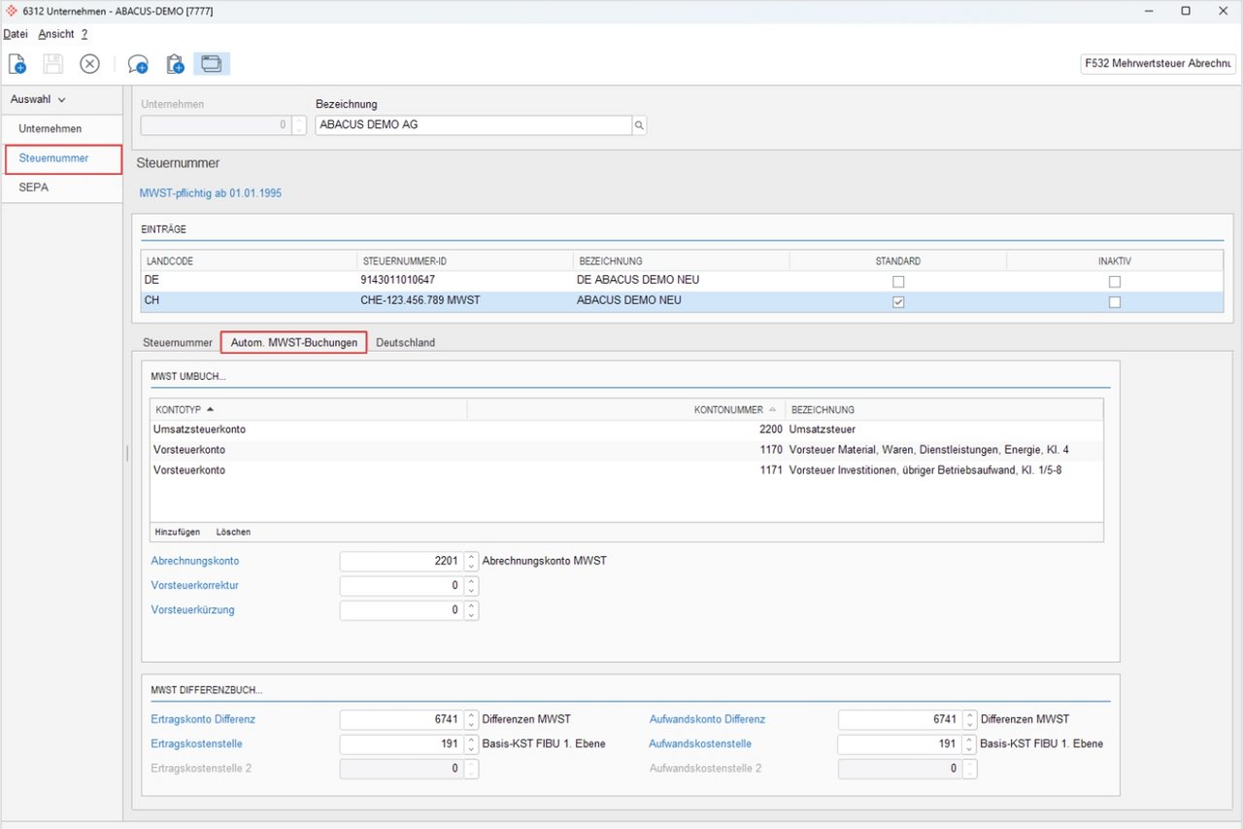Viewport: 1243px width, 829px height.
Task: Switch to the Deutschland tab
Action: [x=405, y=343]
